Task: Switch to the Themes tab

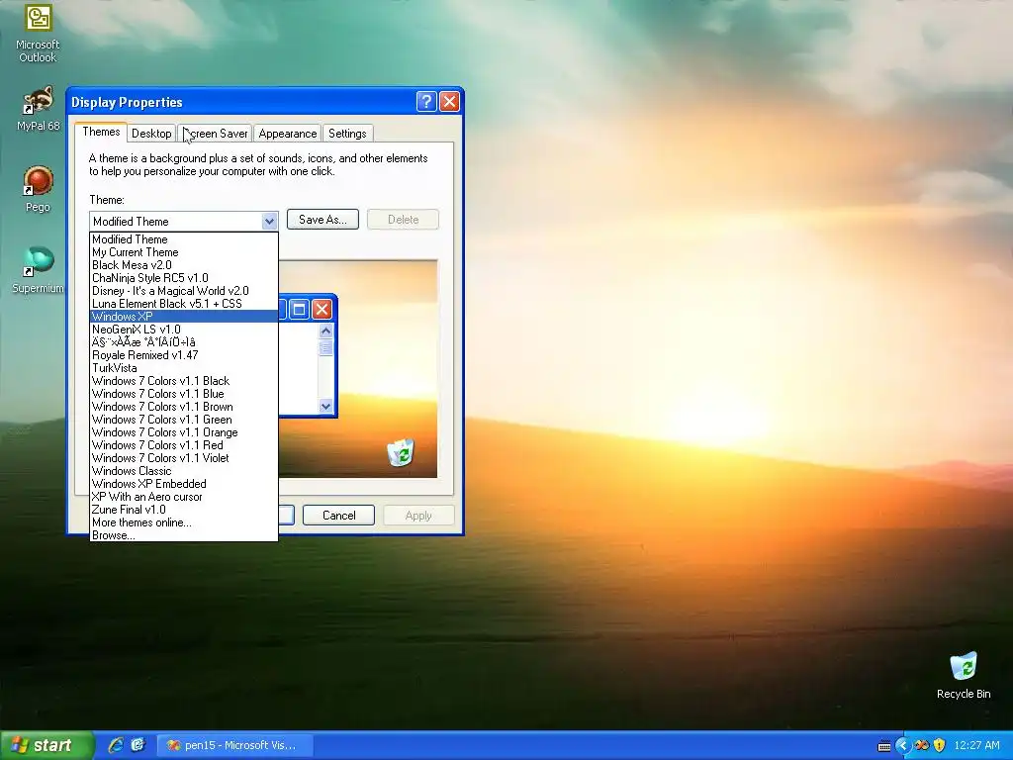Action: point(101,132)
